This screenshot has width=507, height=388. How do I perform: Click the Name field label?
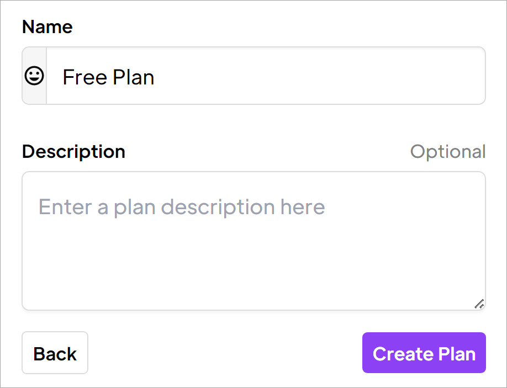coord(47,26)
